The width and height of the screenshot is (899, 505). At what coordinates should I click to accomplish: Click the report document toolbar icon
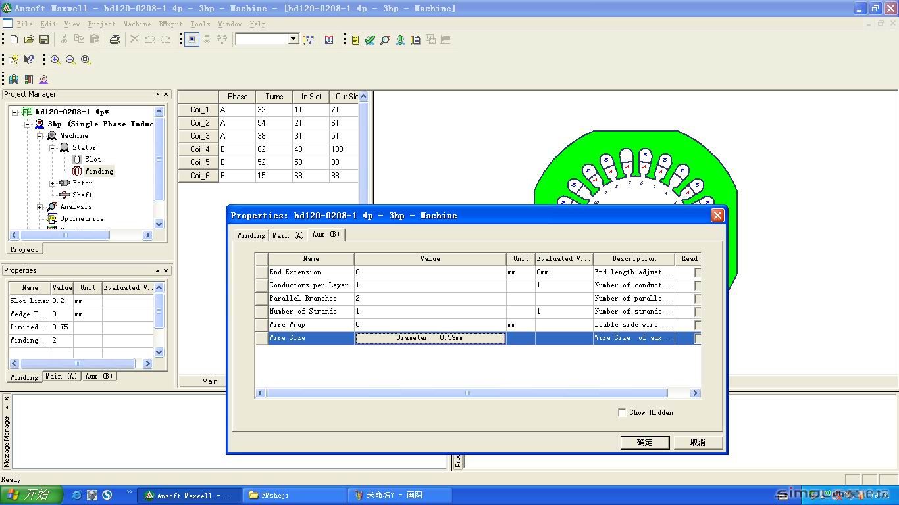(415, 39)
